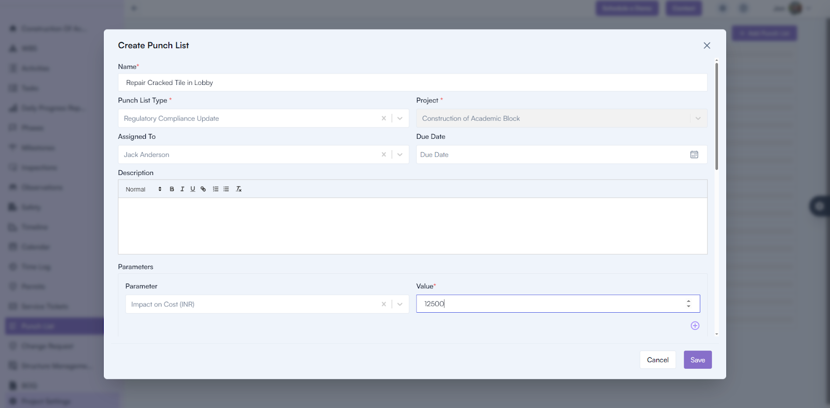
Task: Click the underline icon in Description toolbar
Action: 192,189
